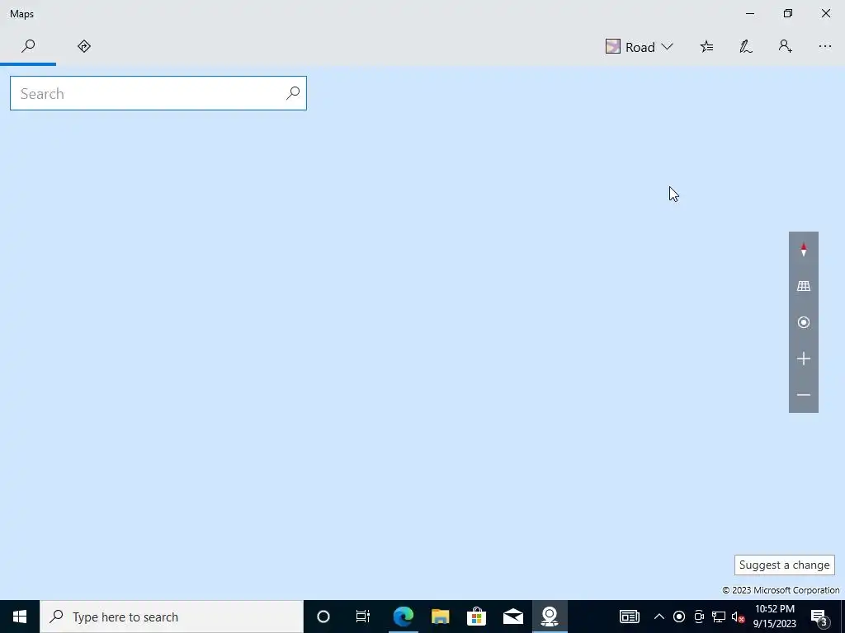This screenshot has height=633, width=845.
Task: Click the muted volume tray icon
Action: click(x=739, y=617)
